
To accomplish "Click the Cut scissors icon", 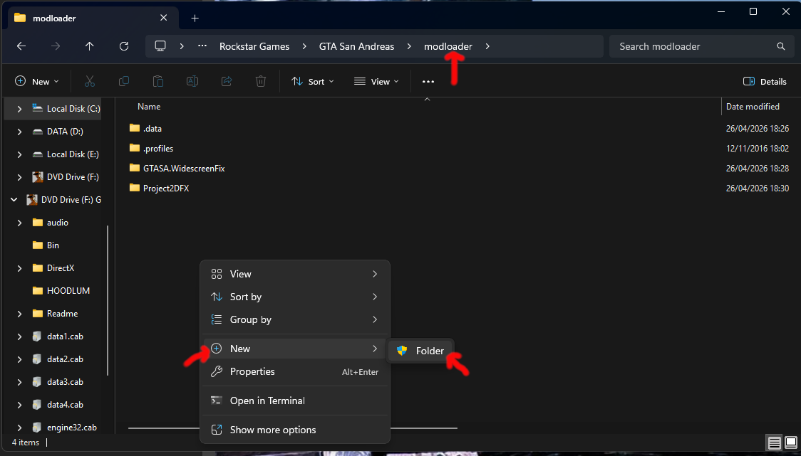I will click(x=89, y=82).
